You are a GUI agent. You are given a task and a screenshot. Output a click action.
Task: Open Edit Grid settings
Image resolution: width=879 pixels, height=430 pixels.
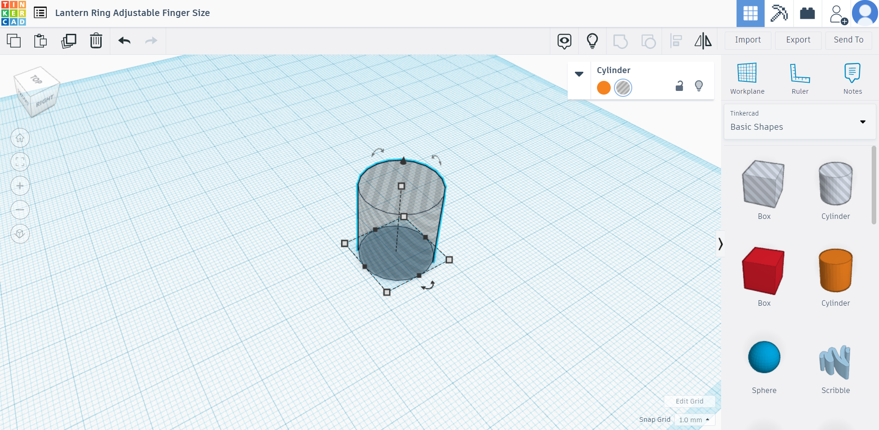[689, 401]
